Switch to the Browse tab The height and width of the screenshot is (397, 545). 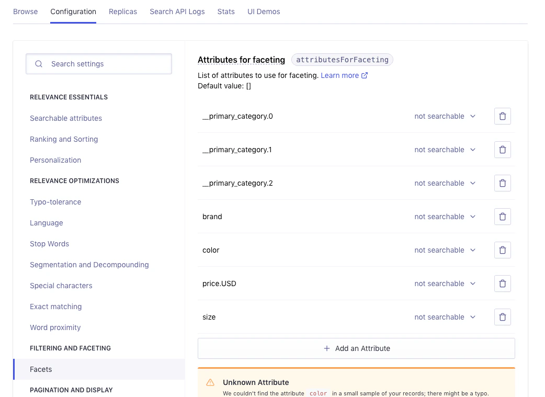point(25,12)
